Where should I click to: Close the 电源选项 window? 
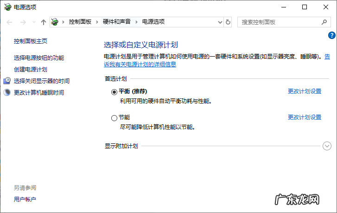325,7
